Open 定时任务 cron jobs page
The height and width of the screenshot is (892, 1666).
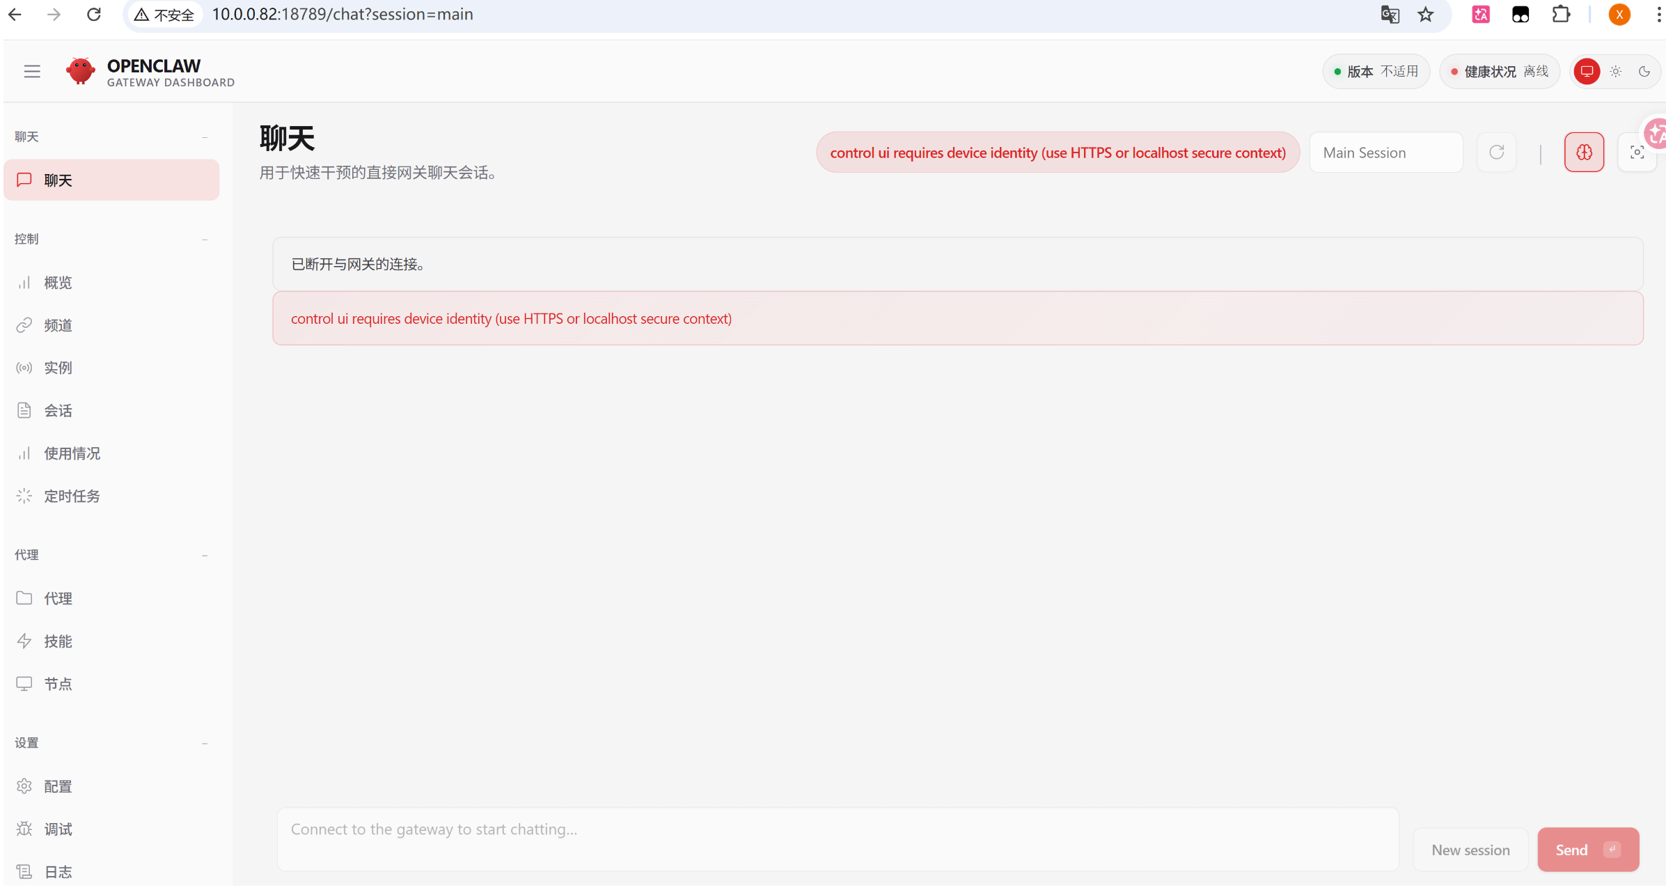pyautogui.click(x=72, y=496)
